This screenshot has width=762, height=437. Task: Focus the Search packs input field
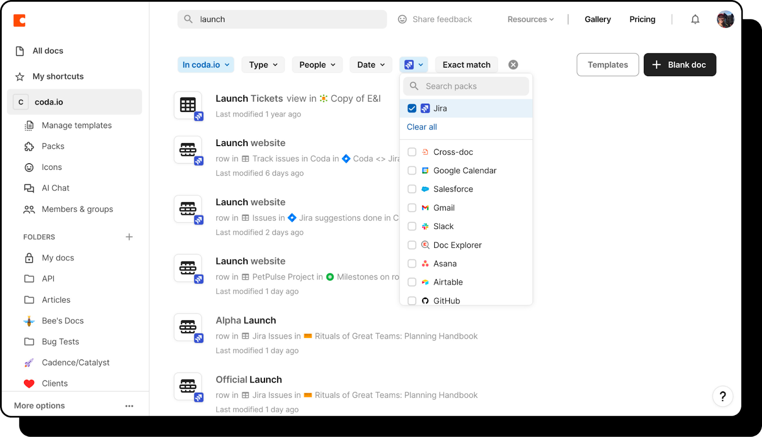point(466,86)
